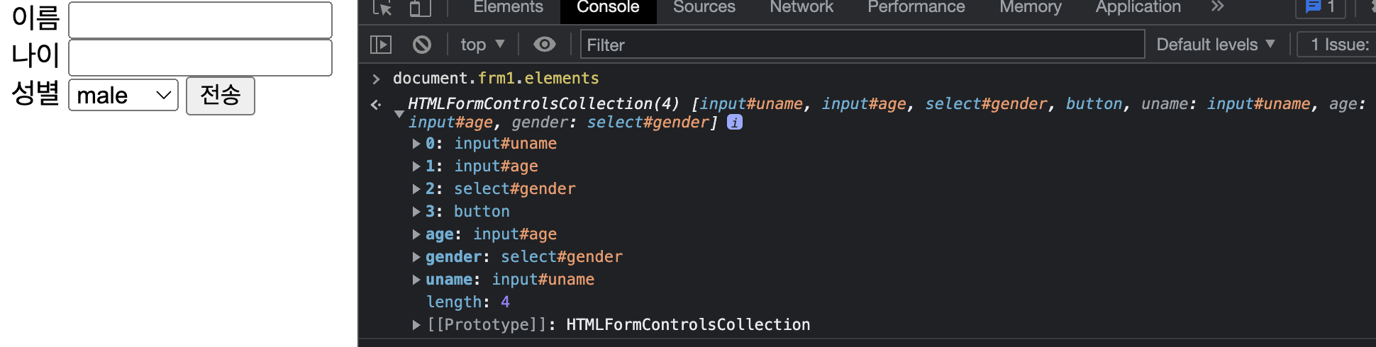Open live expression eye icon
The width and height of the screenshot is (1376, 347).
(x=545, y=45)
